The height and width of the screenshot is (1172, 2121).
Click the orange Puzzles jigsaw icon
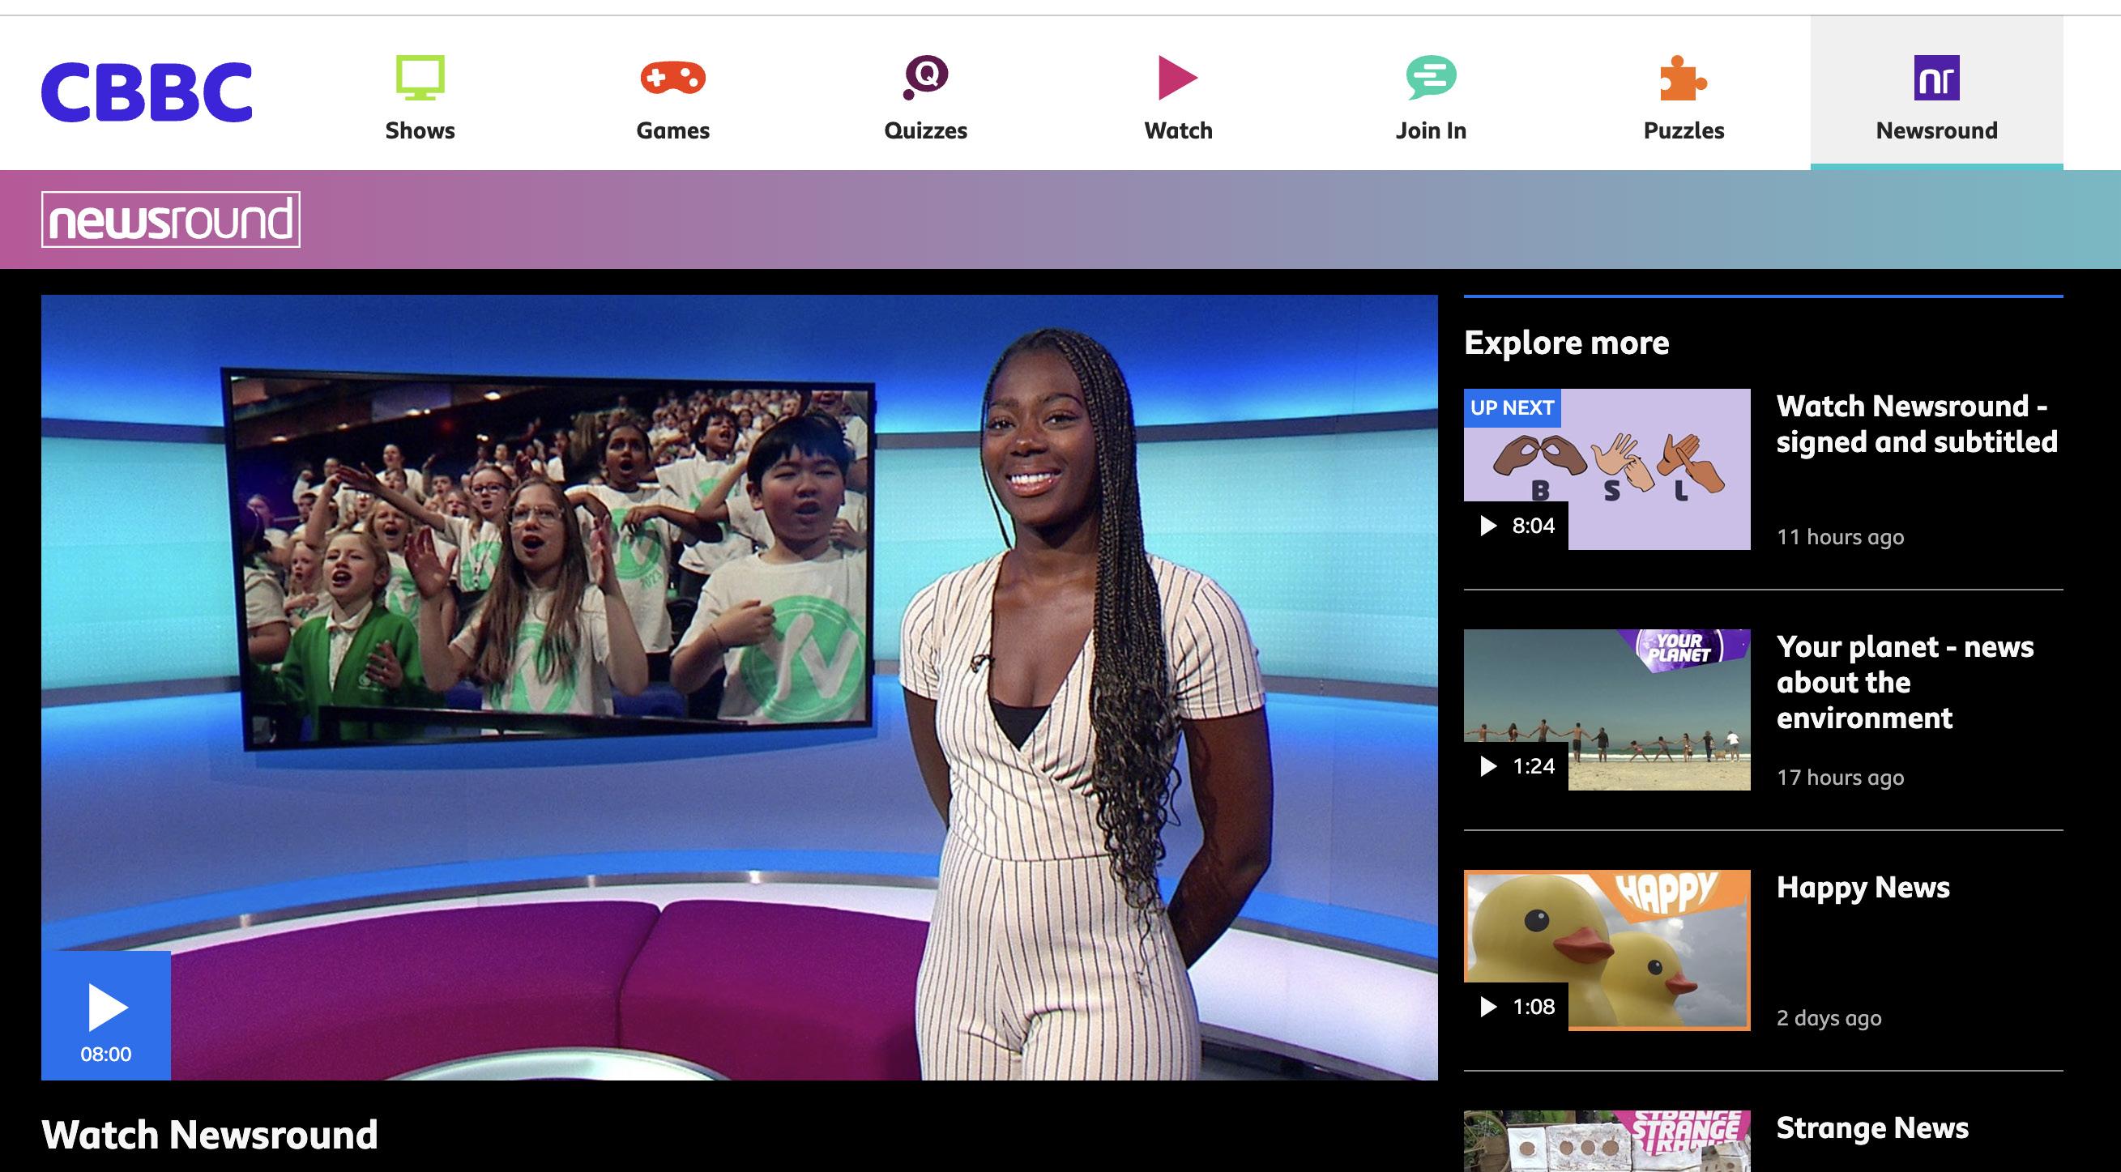[x=1683, y=78]
